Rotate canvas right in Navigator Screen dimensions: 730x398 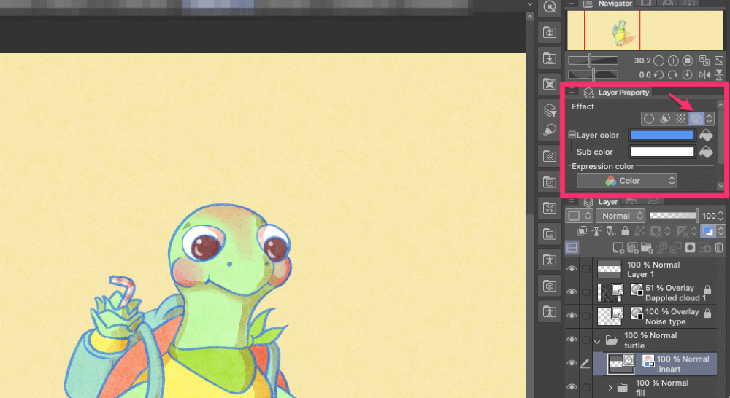(x=673, y=74)
